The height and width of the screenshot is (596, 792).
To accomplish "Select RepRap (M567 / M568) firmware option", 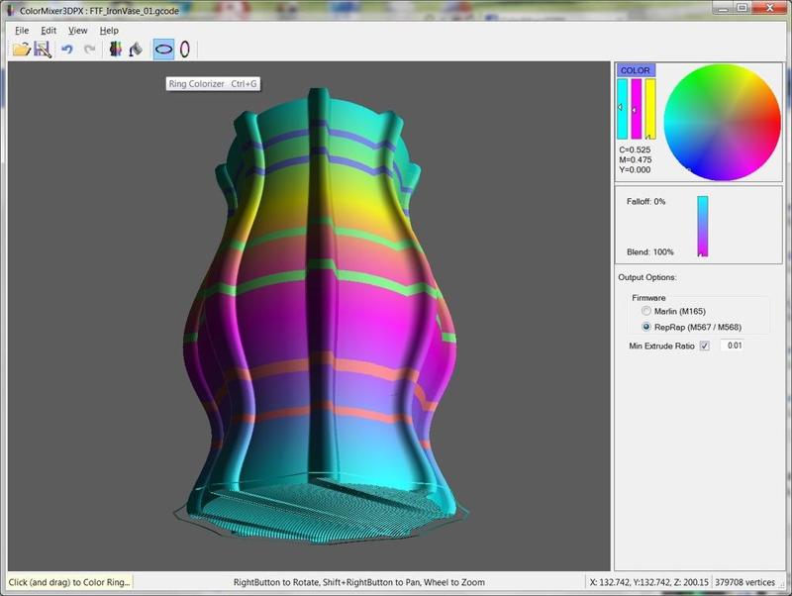I will [647, 327].
